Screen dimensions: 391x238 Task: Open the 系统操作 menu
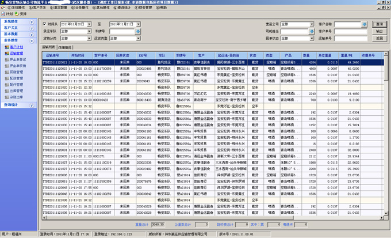[16, 7]
